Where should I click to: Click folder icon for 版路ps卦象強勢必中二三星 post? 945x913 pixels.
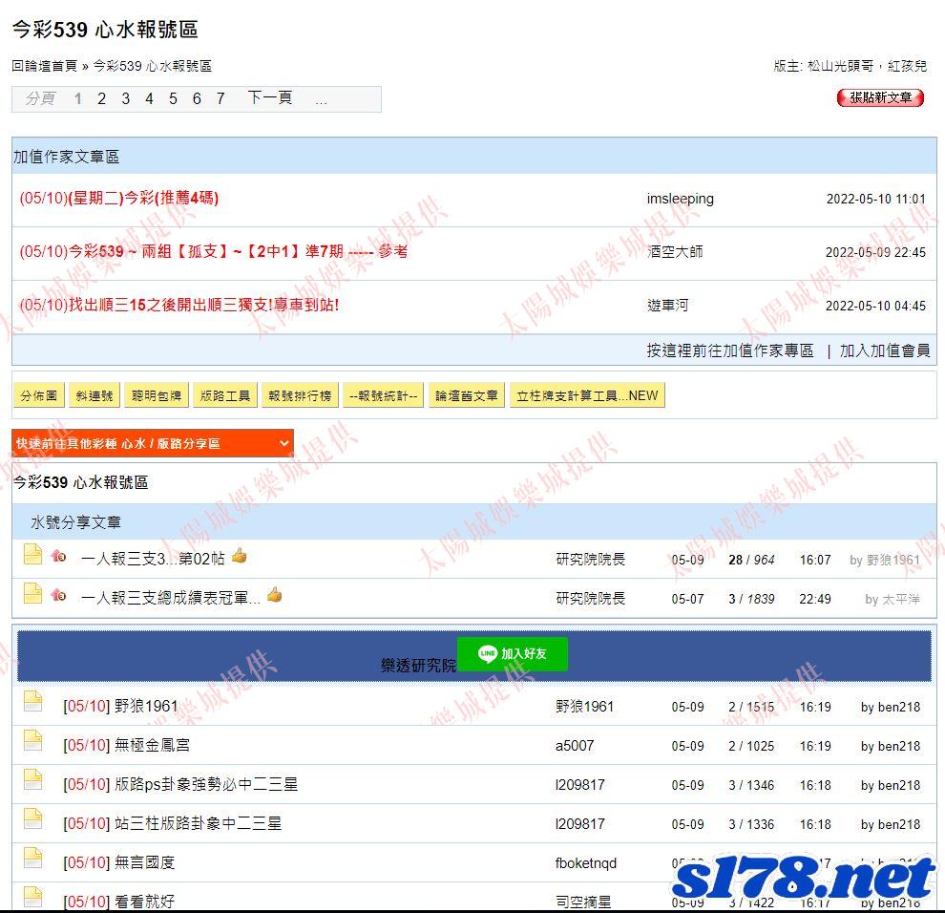[x=32, y=779]
